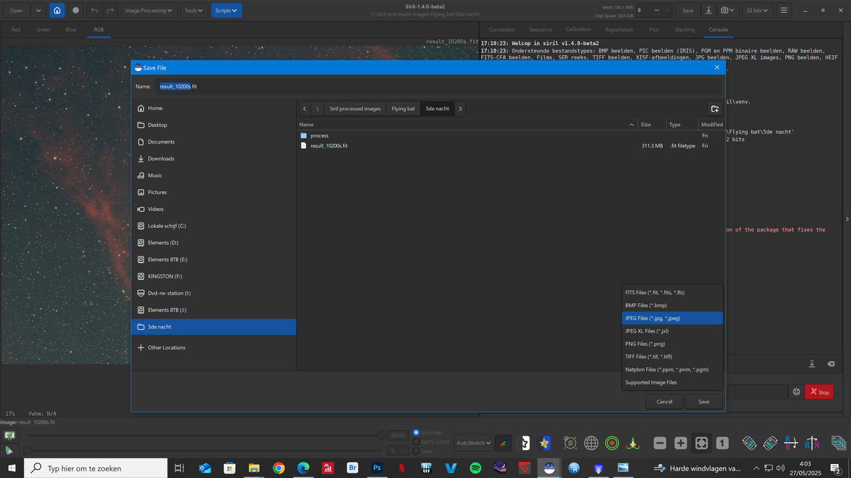Click the clear console log icon
Viewport: 851px width, 478px height.
pyautogui.click(x=830, y=364)
